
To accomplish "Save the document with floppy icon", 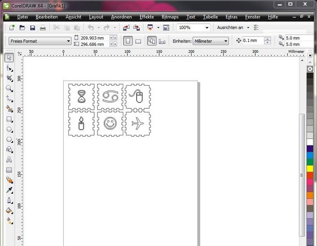I will tap(32, 28).
